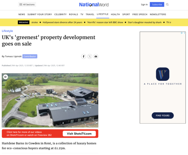Close the advertisement with X icon

pos(184,33)
